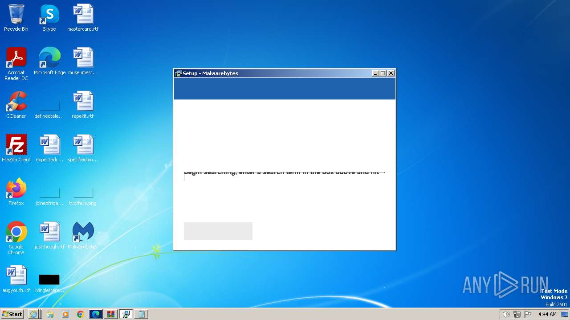Open Windows Media Player from the taskbar
The height and width of the screenshot is (320, 570).
[x=65, y=314]
